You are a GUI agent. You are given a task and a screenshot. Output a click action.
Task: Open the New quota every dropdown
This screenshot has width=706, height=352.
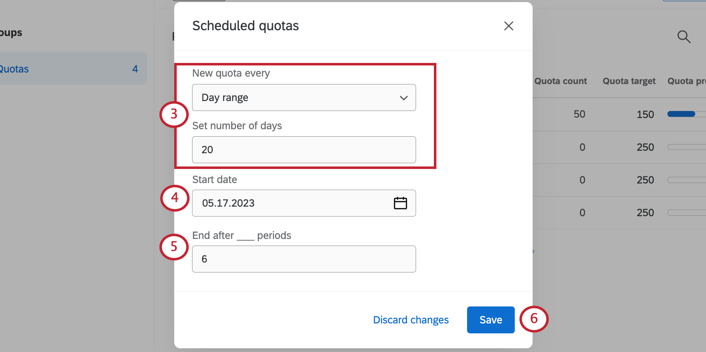(303, 98)
